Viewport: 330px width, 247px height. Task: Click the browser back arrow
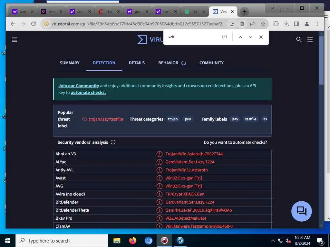13,24
